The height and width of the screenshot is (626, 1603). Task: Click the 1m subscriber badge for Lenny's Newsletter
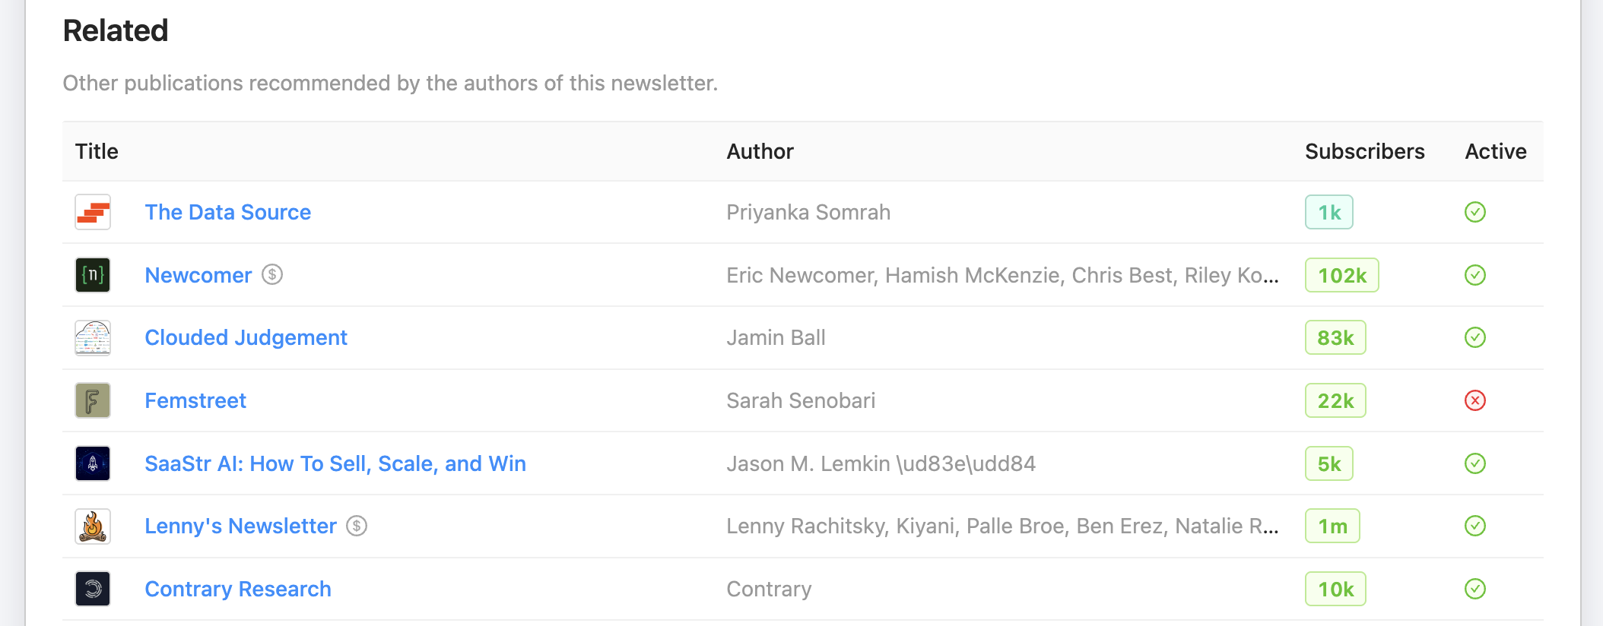[x=1332, y=526]
